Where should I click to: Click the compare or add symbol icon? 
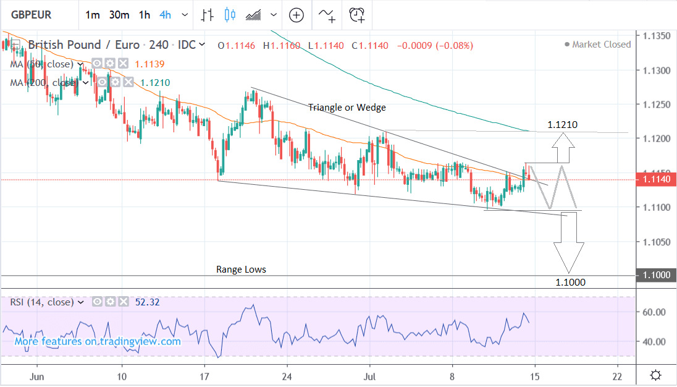click(296, 15)
